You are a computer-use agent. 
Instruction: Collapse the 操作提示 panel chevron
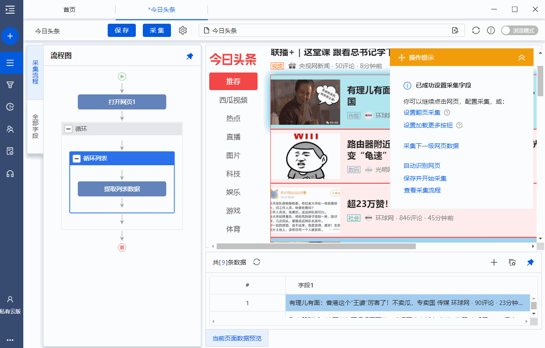(522, 58)
